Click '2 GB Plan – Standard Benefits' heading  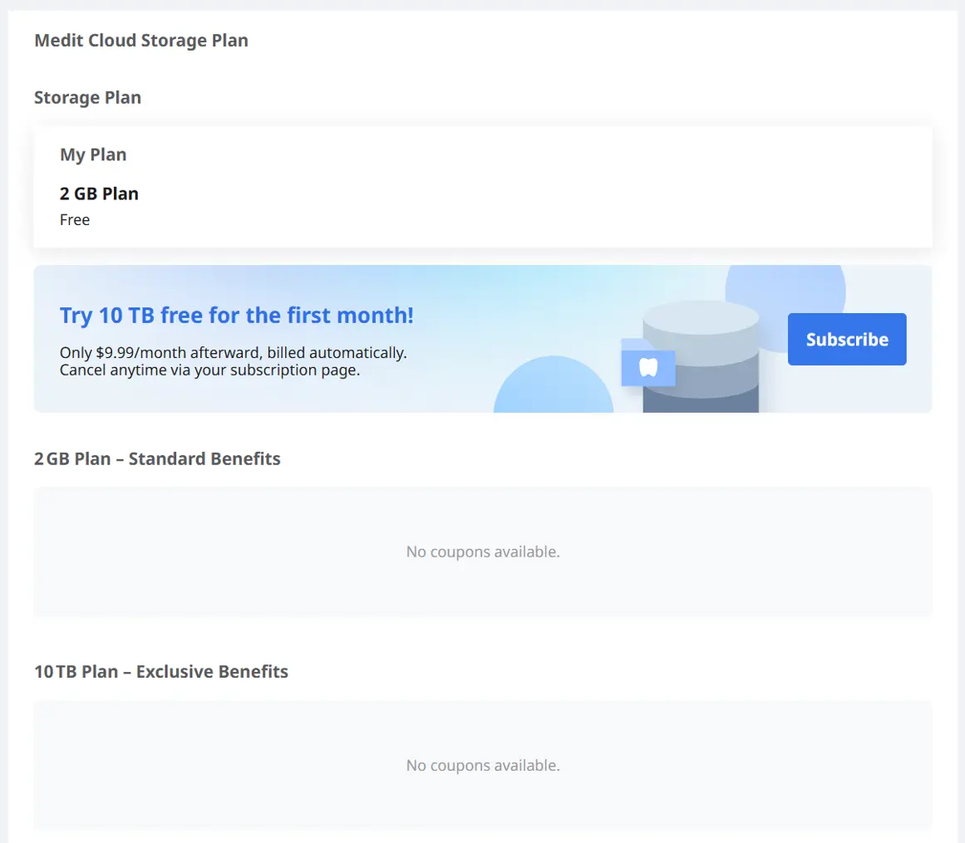157,458
